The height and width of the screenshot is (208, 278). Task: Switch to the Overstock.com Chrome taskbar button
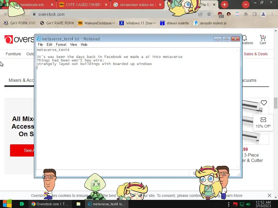(x=50, y=204)
